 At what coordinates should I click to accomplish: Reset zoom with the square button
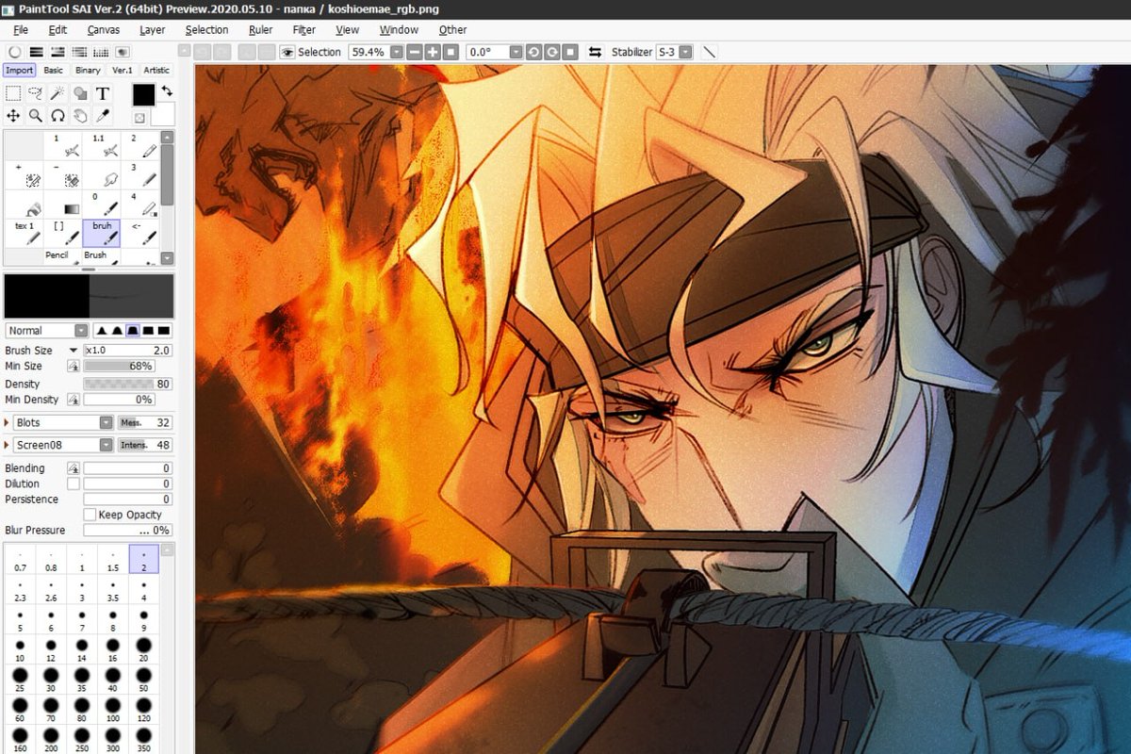click(451, 52)
